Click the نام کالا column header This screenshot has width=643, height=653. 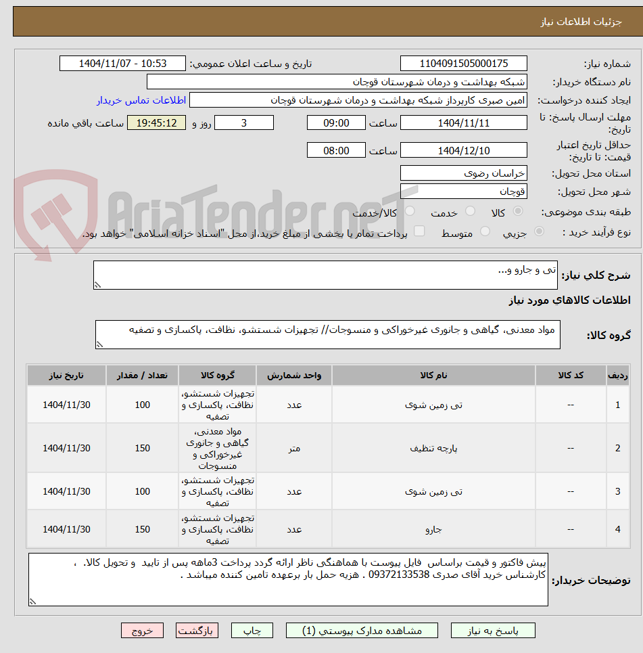pyautogui.click(x=433, y=376)
